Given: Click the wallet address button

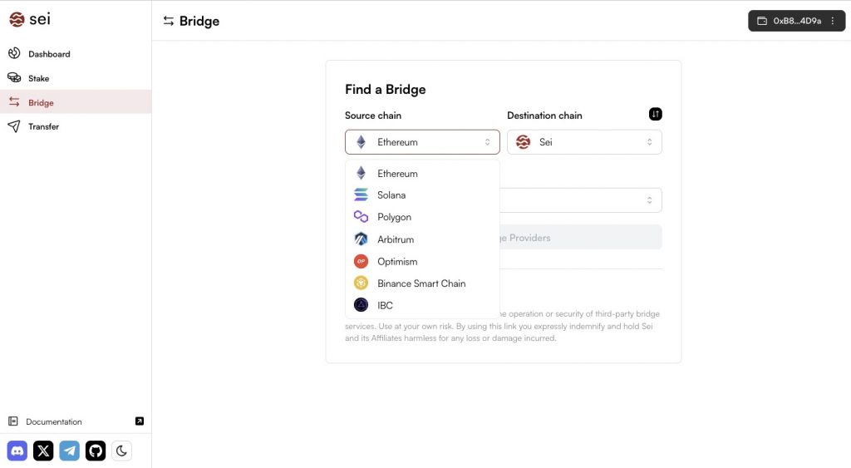Looking at the screenshot, I should (790, 21).
